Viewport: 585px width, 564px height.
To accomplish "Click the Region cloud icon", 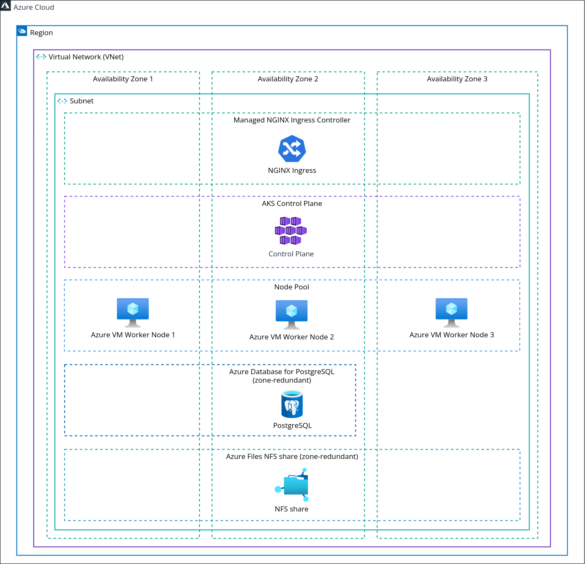I will coord(22,31).
